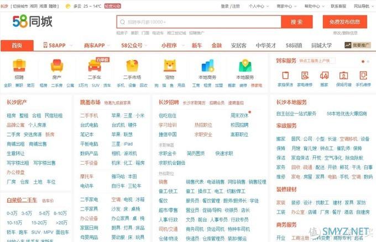The image size is (376, 242).
Task: Click 生意转让 in 长沙房产
Action: pos(15,153)
